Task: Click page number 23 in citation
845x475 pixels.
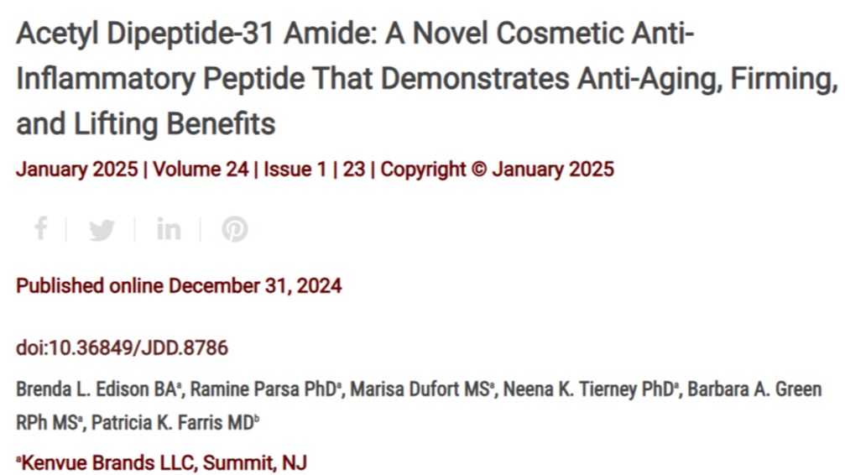Action: 353,170
